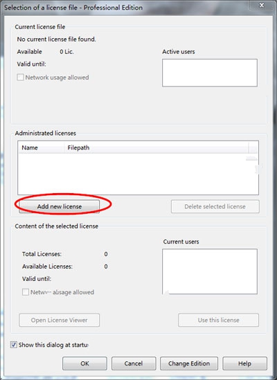Toggle Network usage allowed under Current license file
Viewport: 277px width, 380px height.
pos(20,78)
